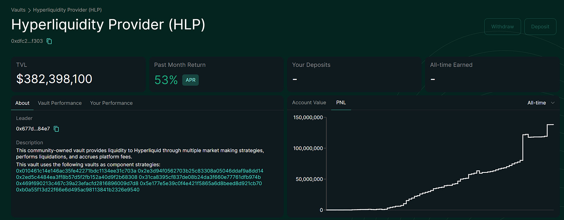Screen dimensions: 564x220
Task: Click the Deposit button
Action: tap(540, 27)
